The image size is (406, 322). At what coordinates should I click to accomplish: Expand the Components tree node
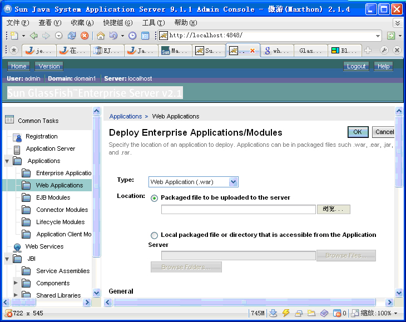pyautogui.click(x=16, y=283)
